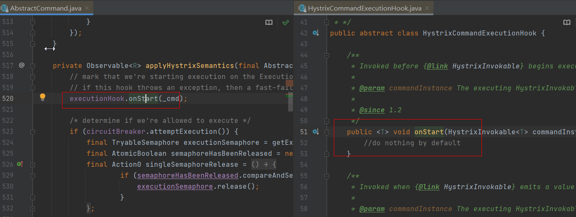Toggle reader mode in HystrixCommandExecutionHook.java editor
This screenshot has width=576, height=217.
pyautogui.click(x=567, y=22)
